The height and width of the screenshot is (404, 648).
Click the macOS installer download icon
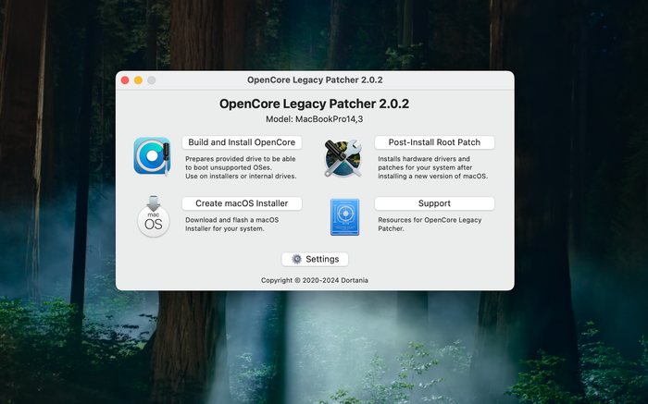pos(154,216)
